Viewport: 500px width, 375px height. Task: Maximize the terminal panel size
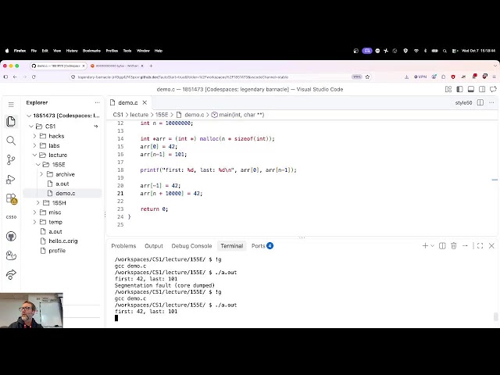coord(480,246)
